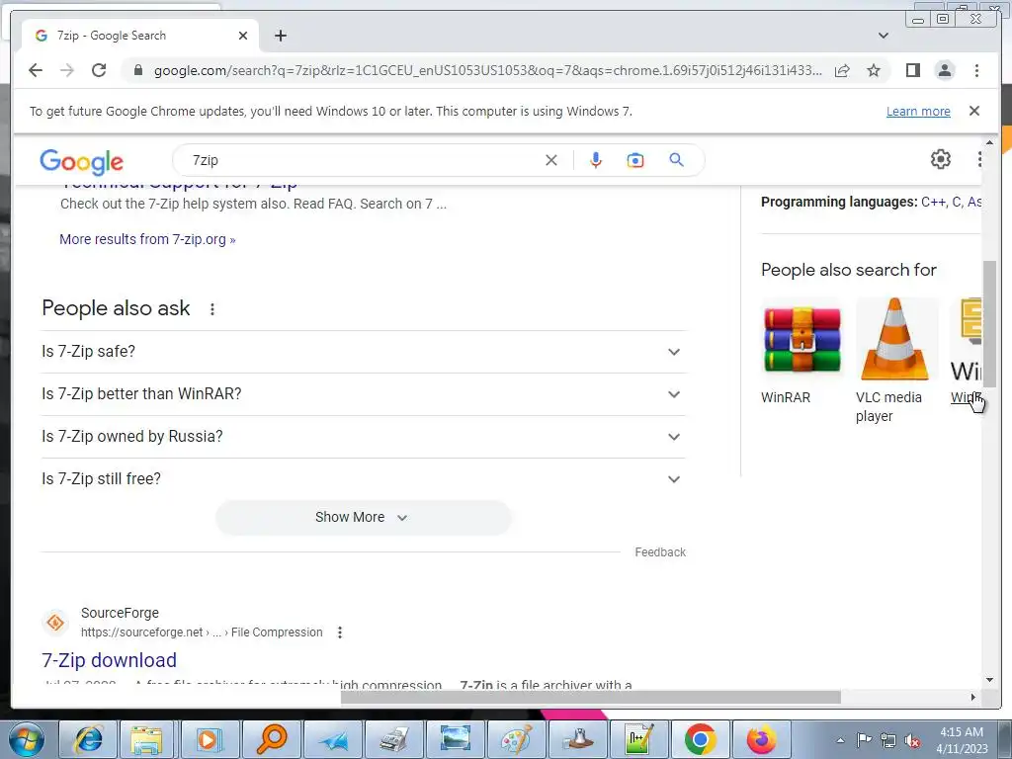Open People also ask options dots
Image resolution: width=1012 pixels, height=759 pixels.
[211, 309]
